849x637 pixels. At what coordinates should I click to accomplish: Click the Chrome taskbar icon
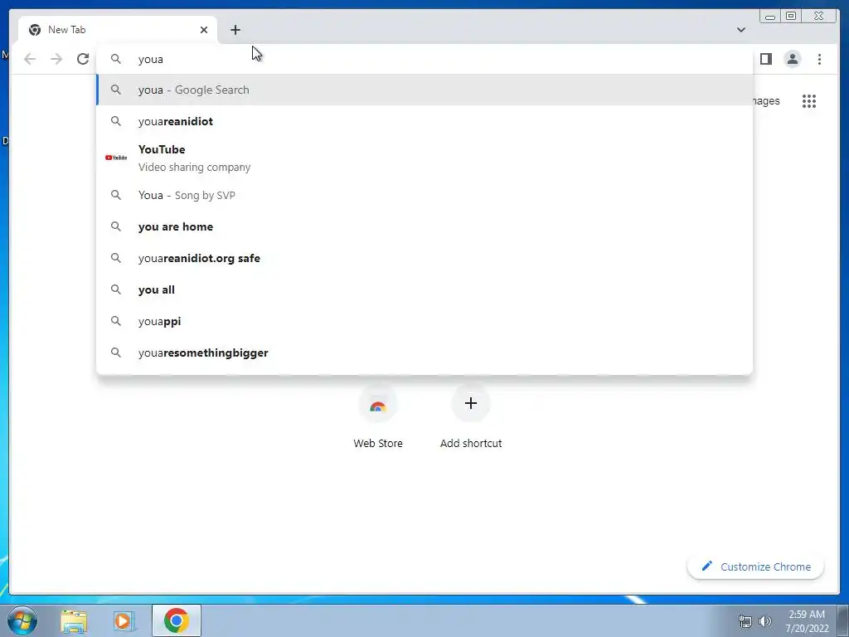[176, 620]
